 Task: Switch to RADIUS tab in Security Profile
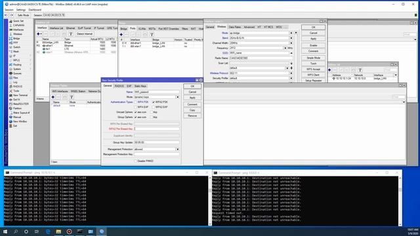(119, 86)
